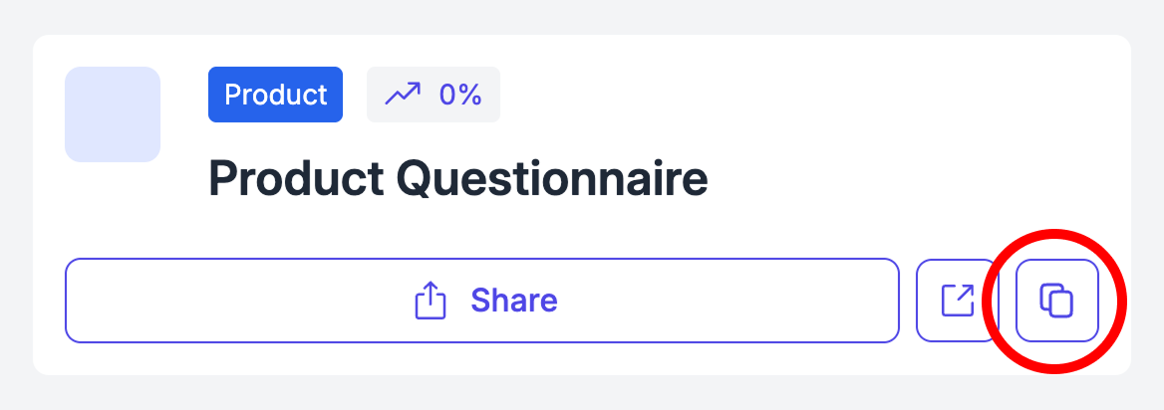1164x410 pixels.
Task: Click the word Product in the heading
Action: [x=296, y=179]
